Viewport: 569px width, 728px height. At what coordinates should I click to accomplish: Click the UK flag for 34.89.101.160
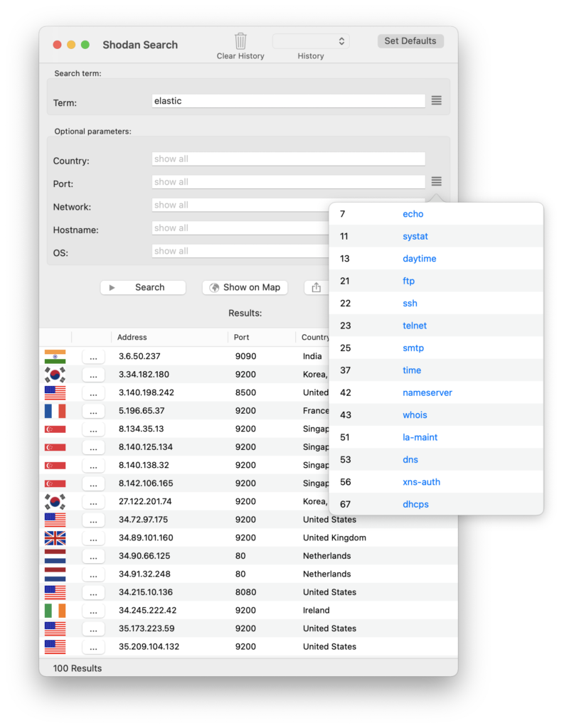click(55, 537)
